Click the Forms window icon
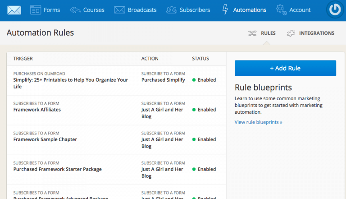346x199 pixels. tap(36, 10)
